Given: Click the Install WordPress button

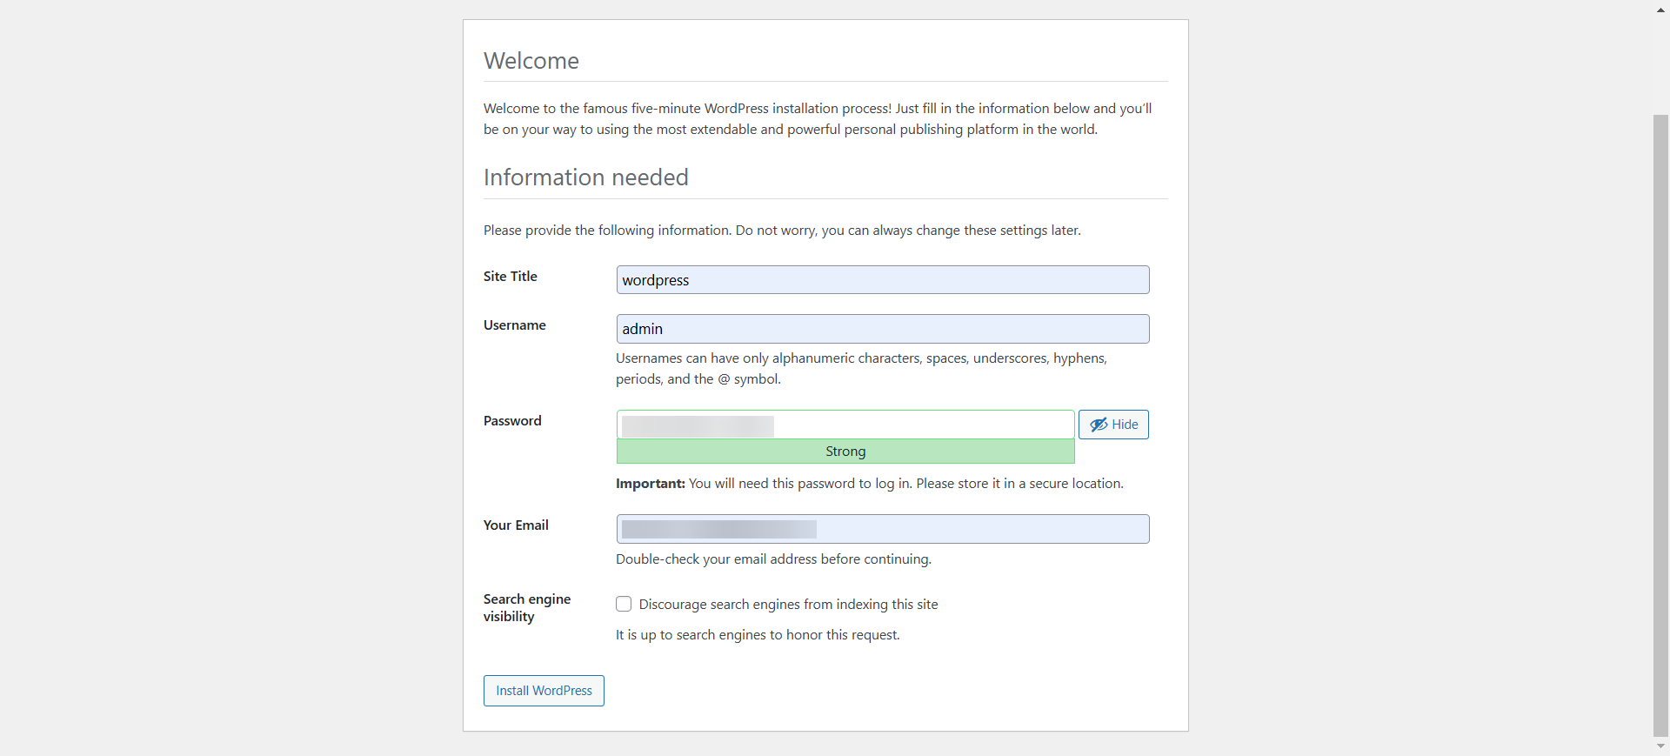Looking at the screenshot, I should point(544,691).
